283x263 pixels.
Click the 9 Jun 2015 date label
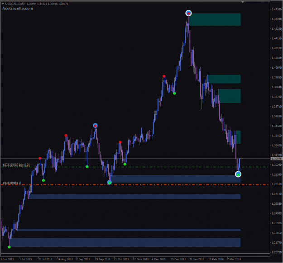point(7,259)
